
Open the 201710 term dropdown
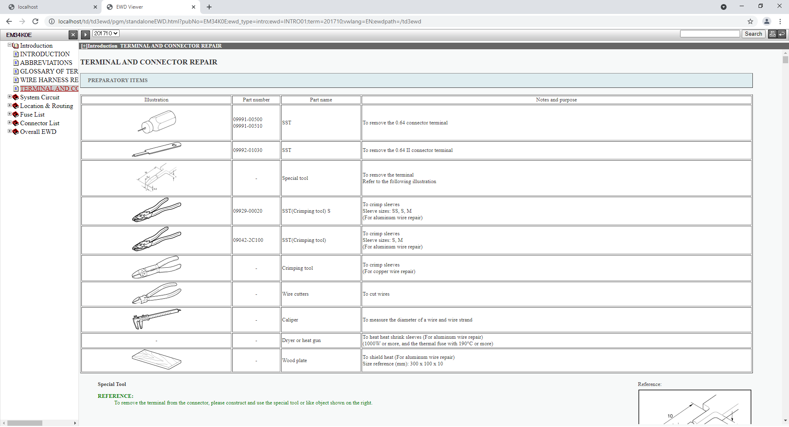[x=106, y=34]
